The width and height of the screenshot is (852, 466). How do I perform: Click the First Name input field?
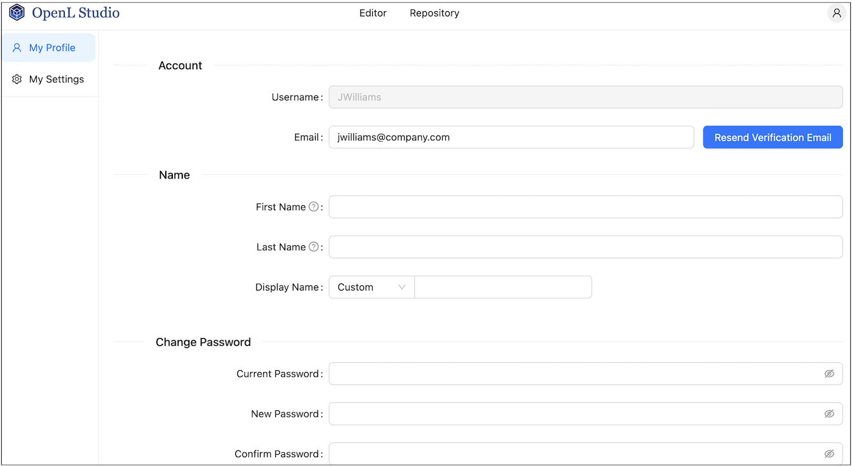(585, 207)
